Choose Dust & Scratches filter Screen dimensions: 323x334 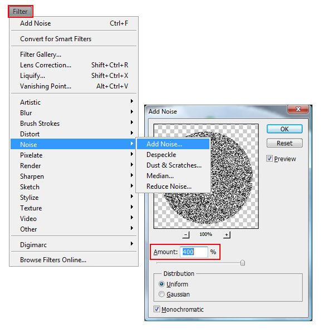[173, 165]
